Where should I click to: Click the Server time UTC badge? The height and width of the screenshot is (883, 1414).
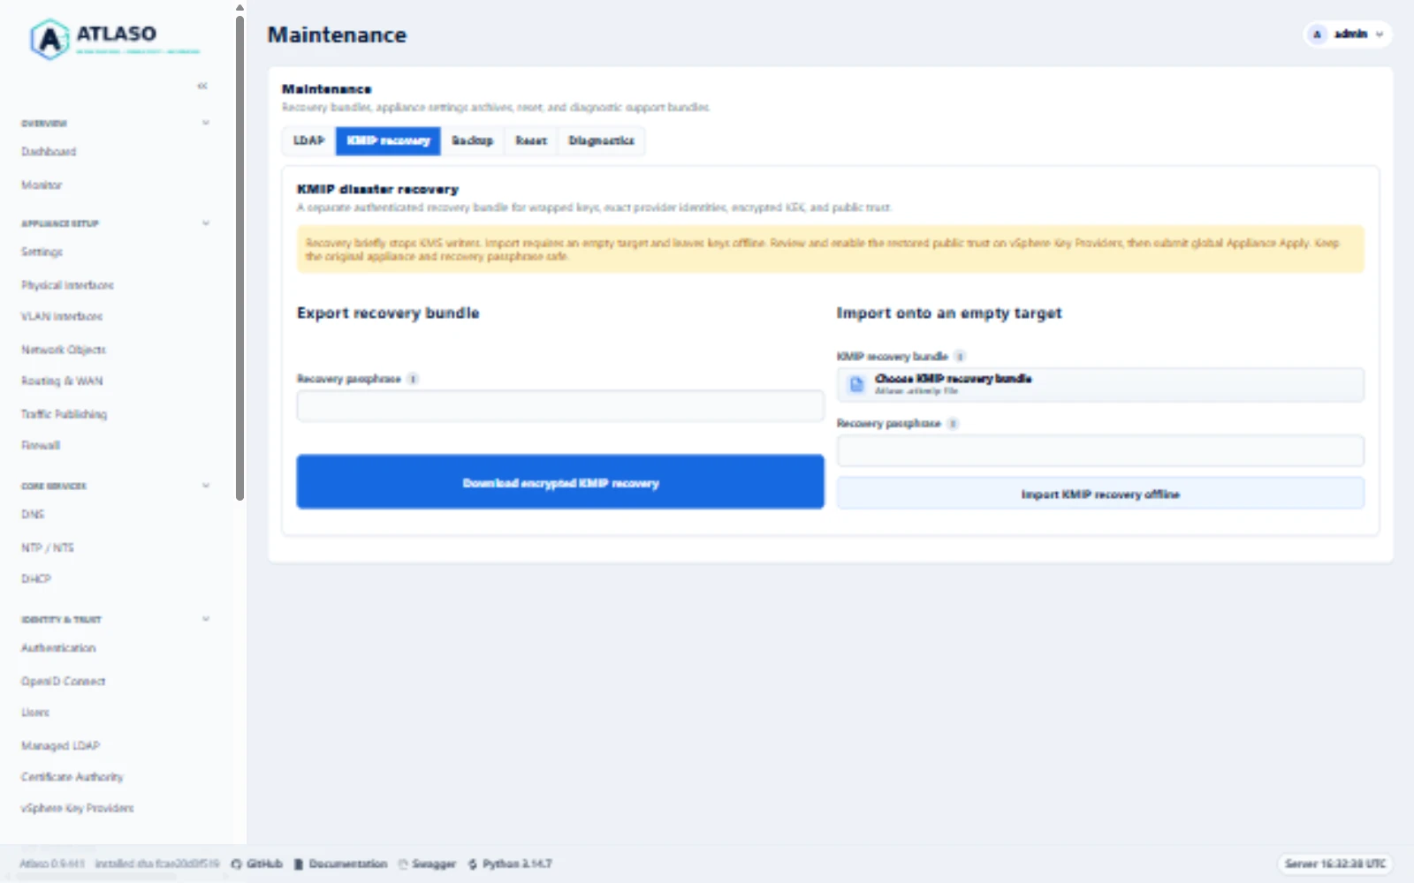[1334, 864]
